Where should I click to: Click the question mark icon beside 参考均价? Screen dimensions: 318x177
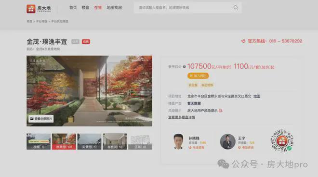coord(184,67)
